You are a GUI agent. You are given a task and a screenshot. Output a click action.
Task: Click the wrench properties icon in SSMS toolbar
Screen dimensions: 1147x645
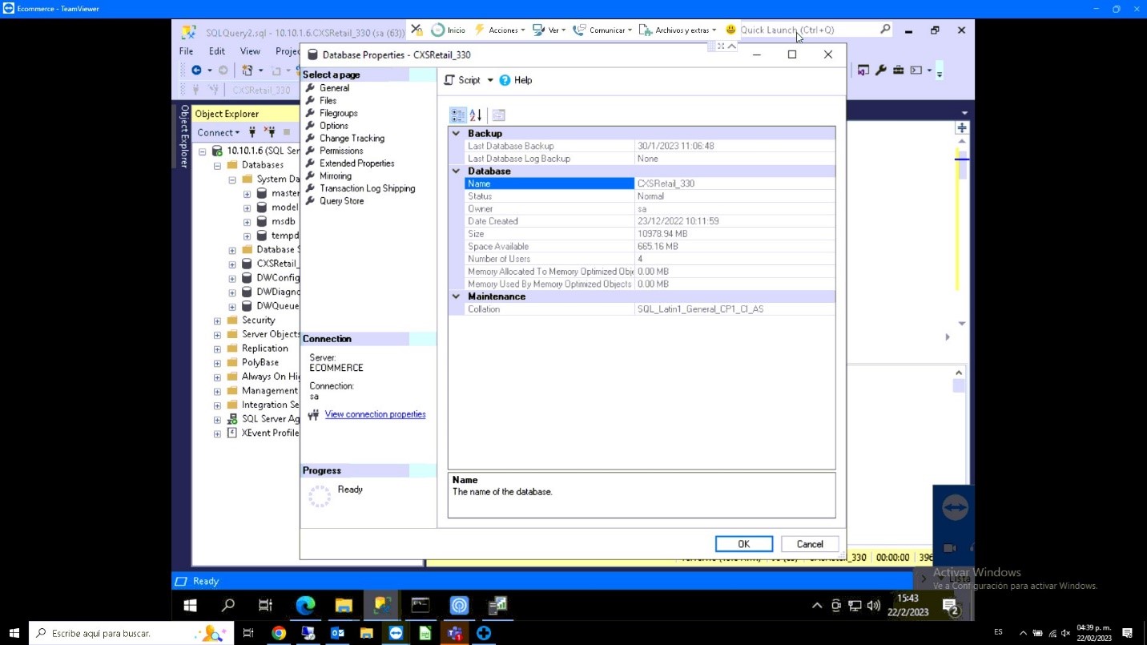pos(881,71)
